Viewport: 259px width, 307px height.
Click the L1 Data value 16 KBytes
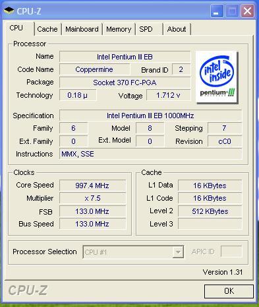[210, 186]
